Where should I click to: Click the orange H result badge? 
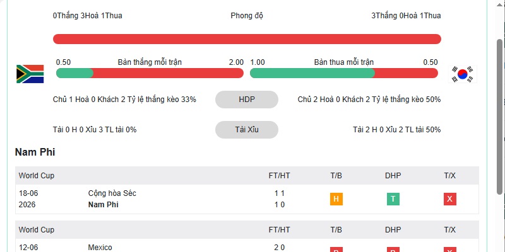tap(336, 199)
